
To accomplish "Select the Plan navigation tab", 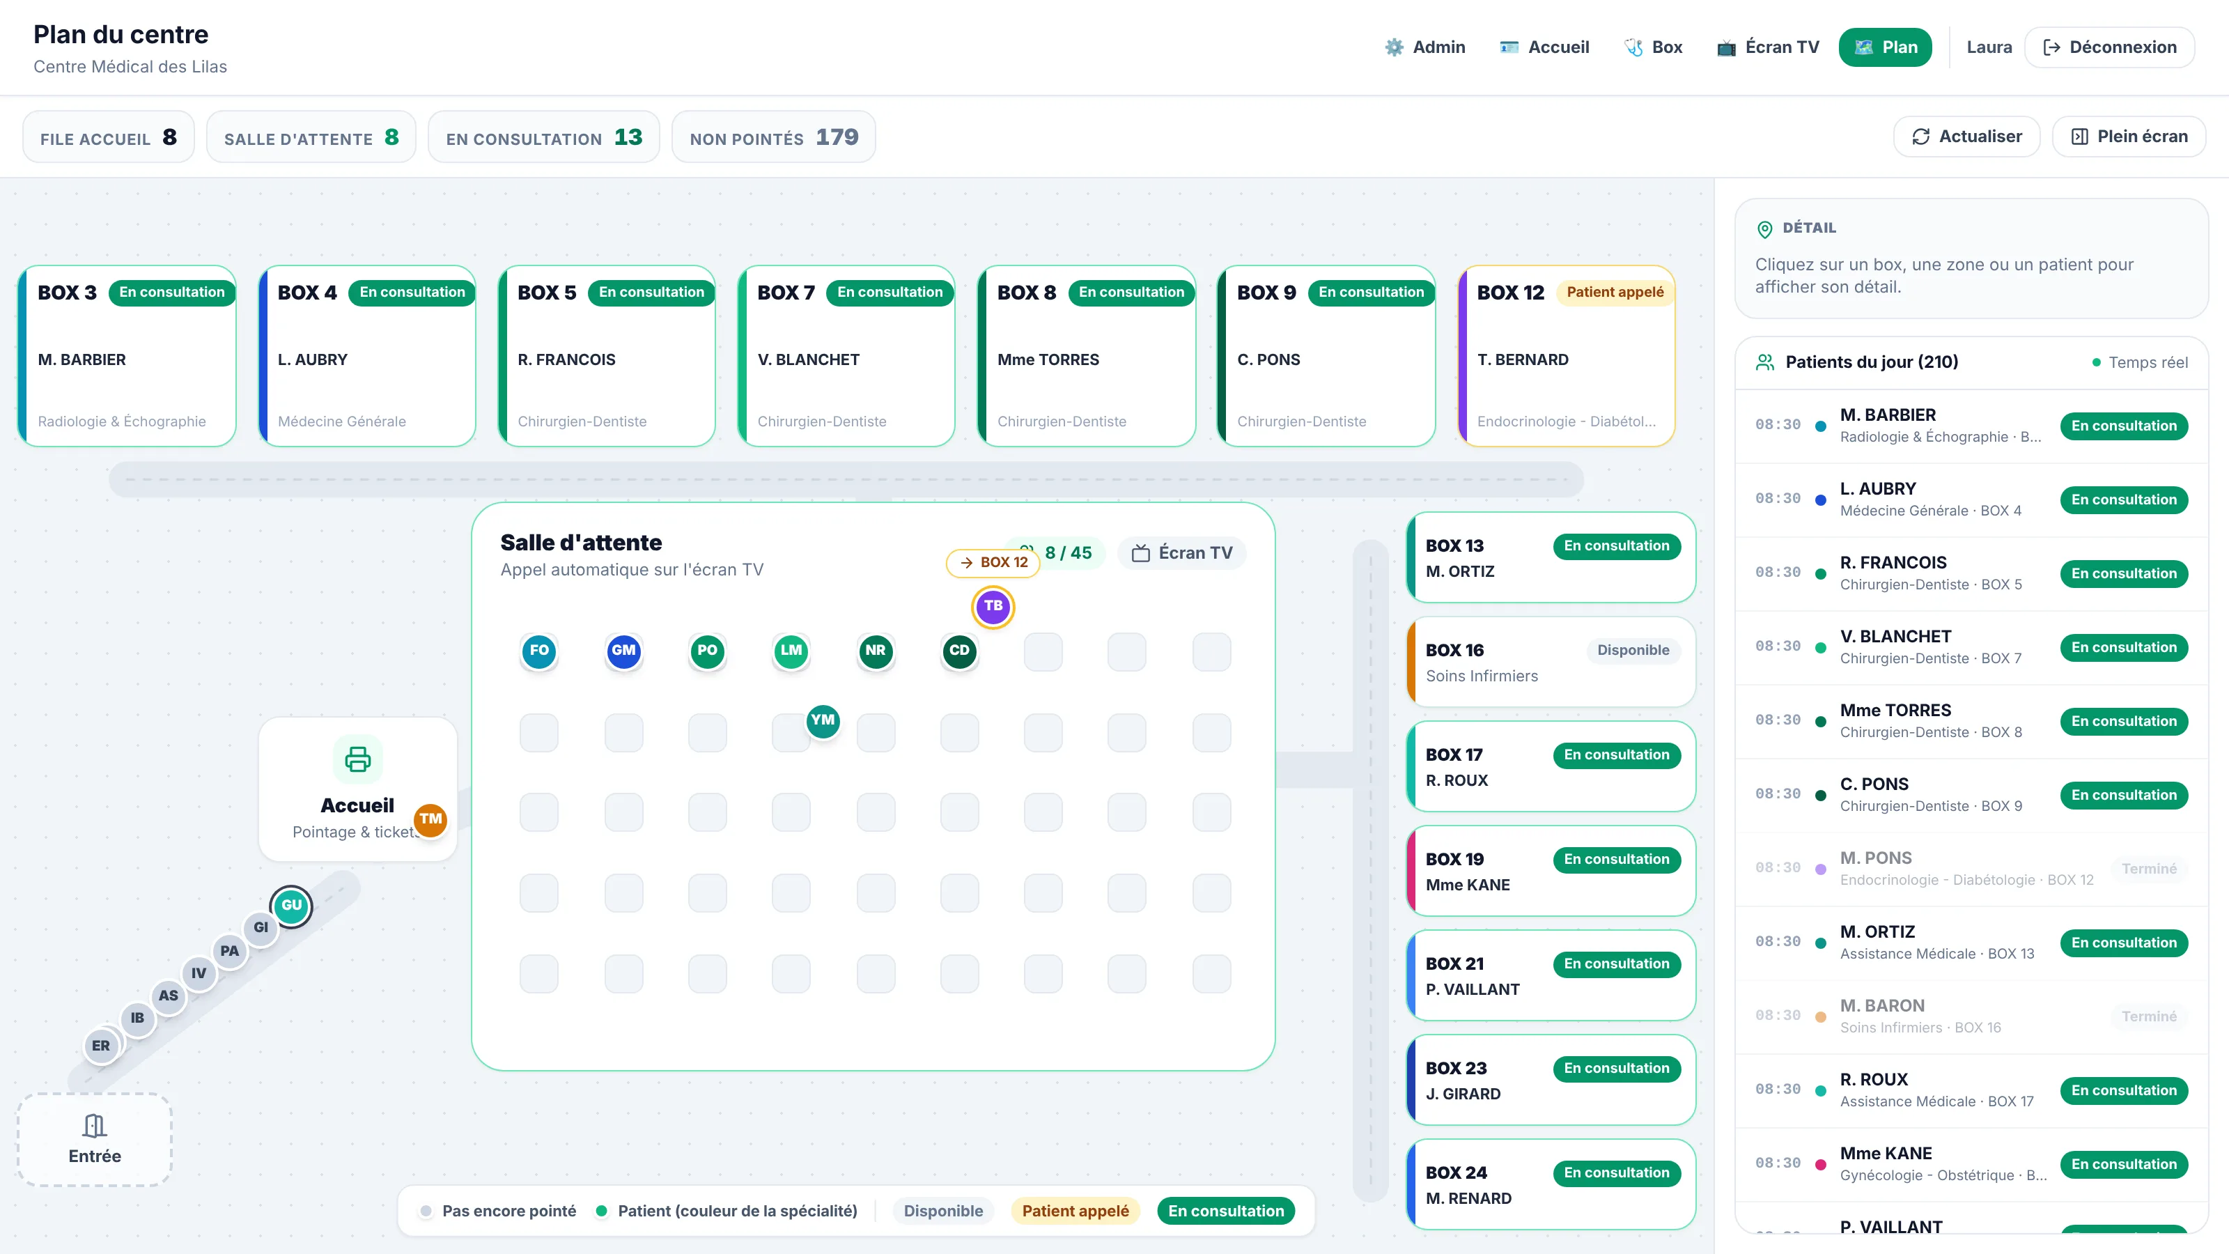I will point(1885,47).
